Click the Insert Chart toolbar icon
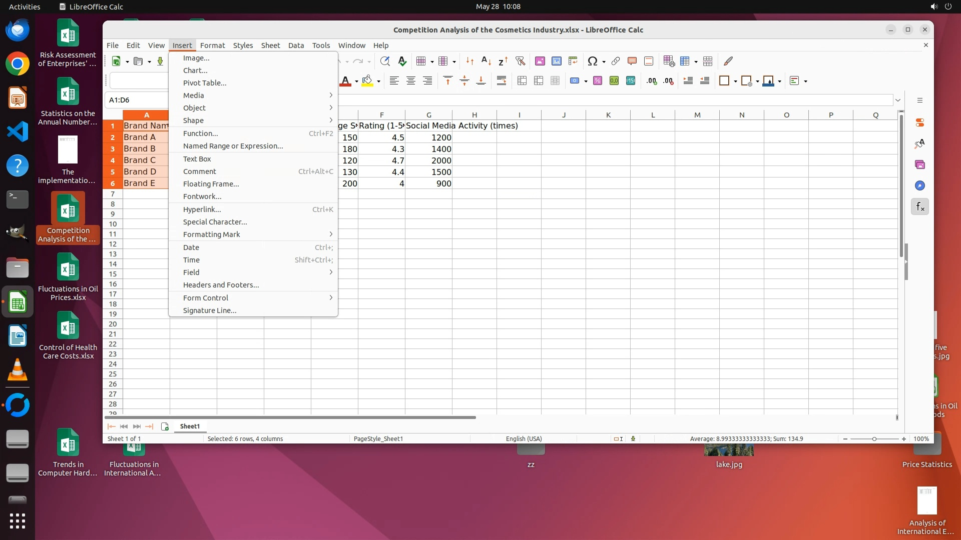The image size is (961, 540). (x=556, y=61)
